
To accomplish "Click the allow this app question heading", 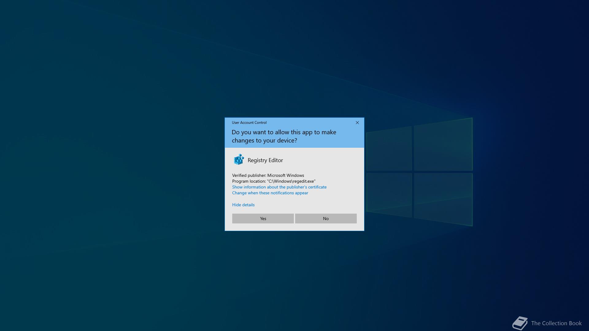I will click(284, 136).
